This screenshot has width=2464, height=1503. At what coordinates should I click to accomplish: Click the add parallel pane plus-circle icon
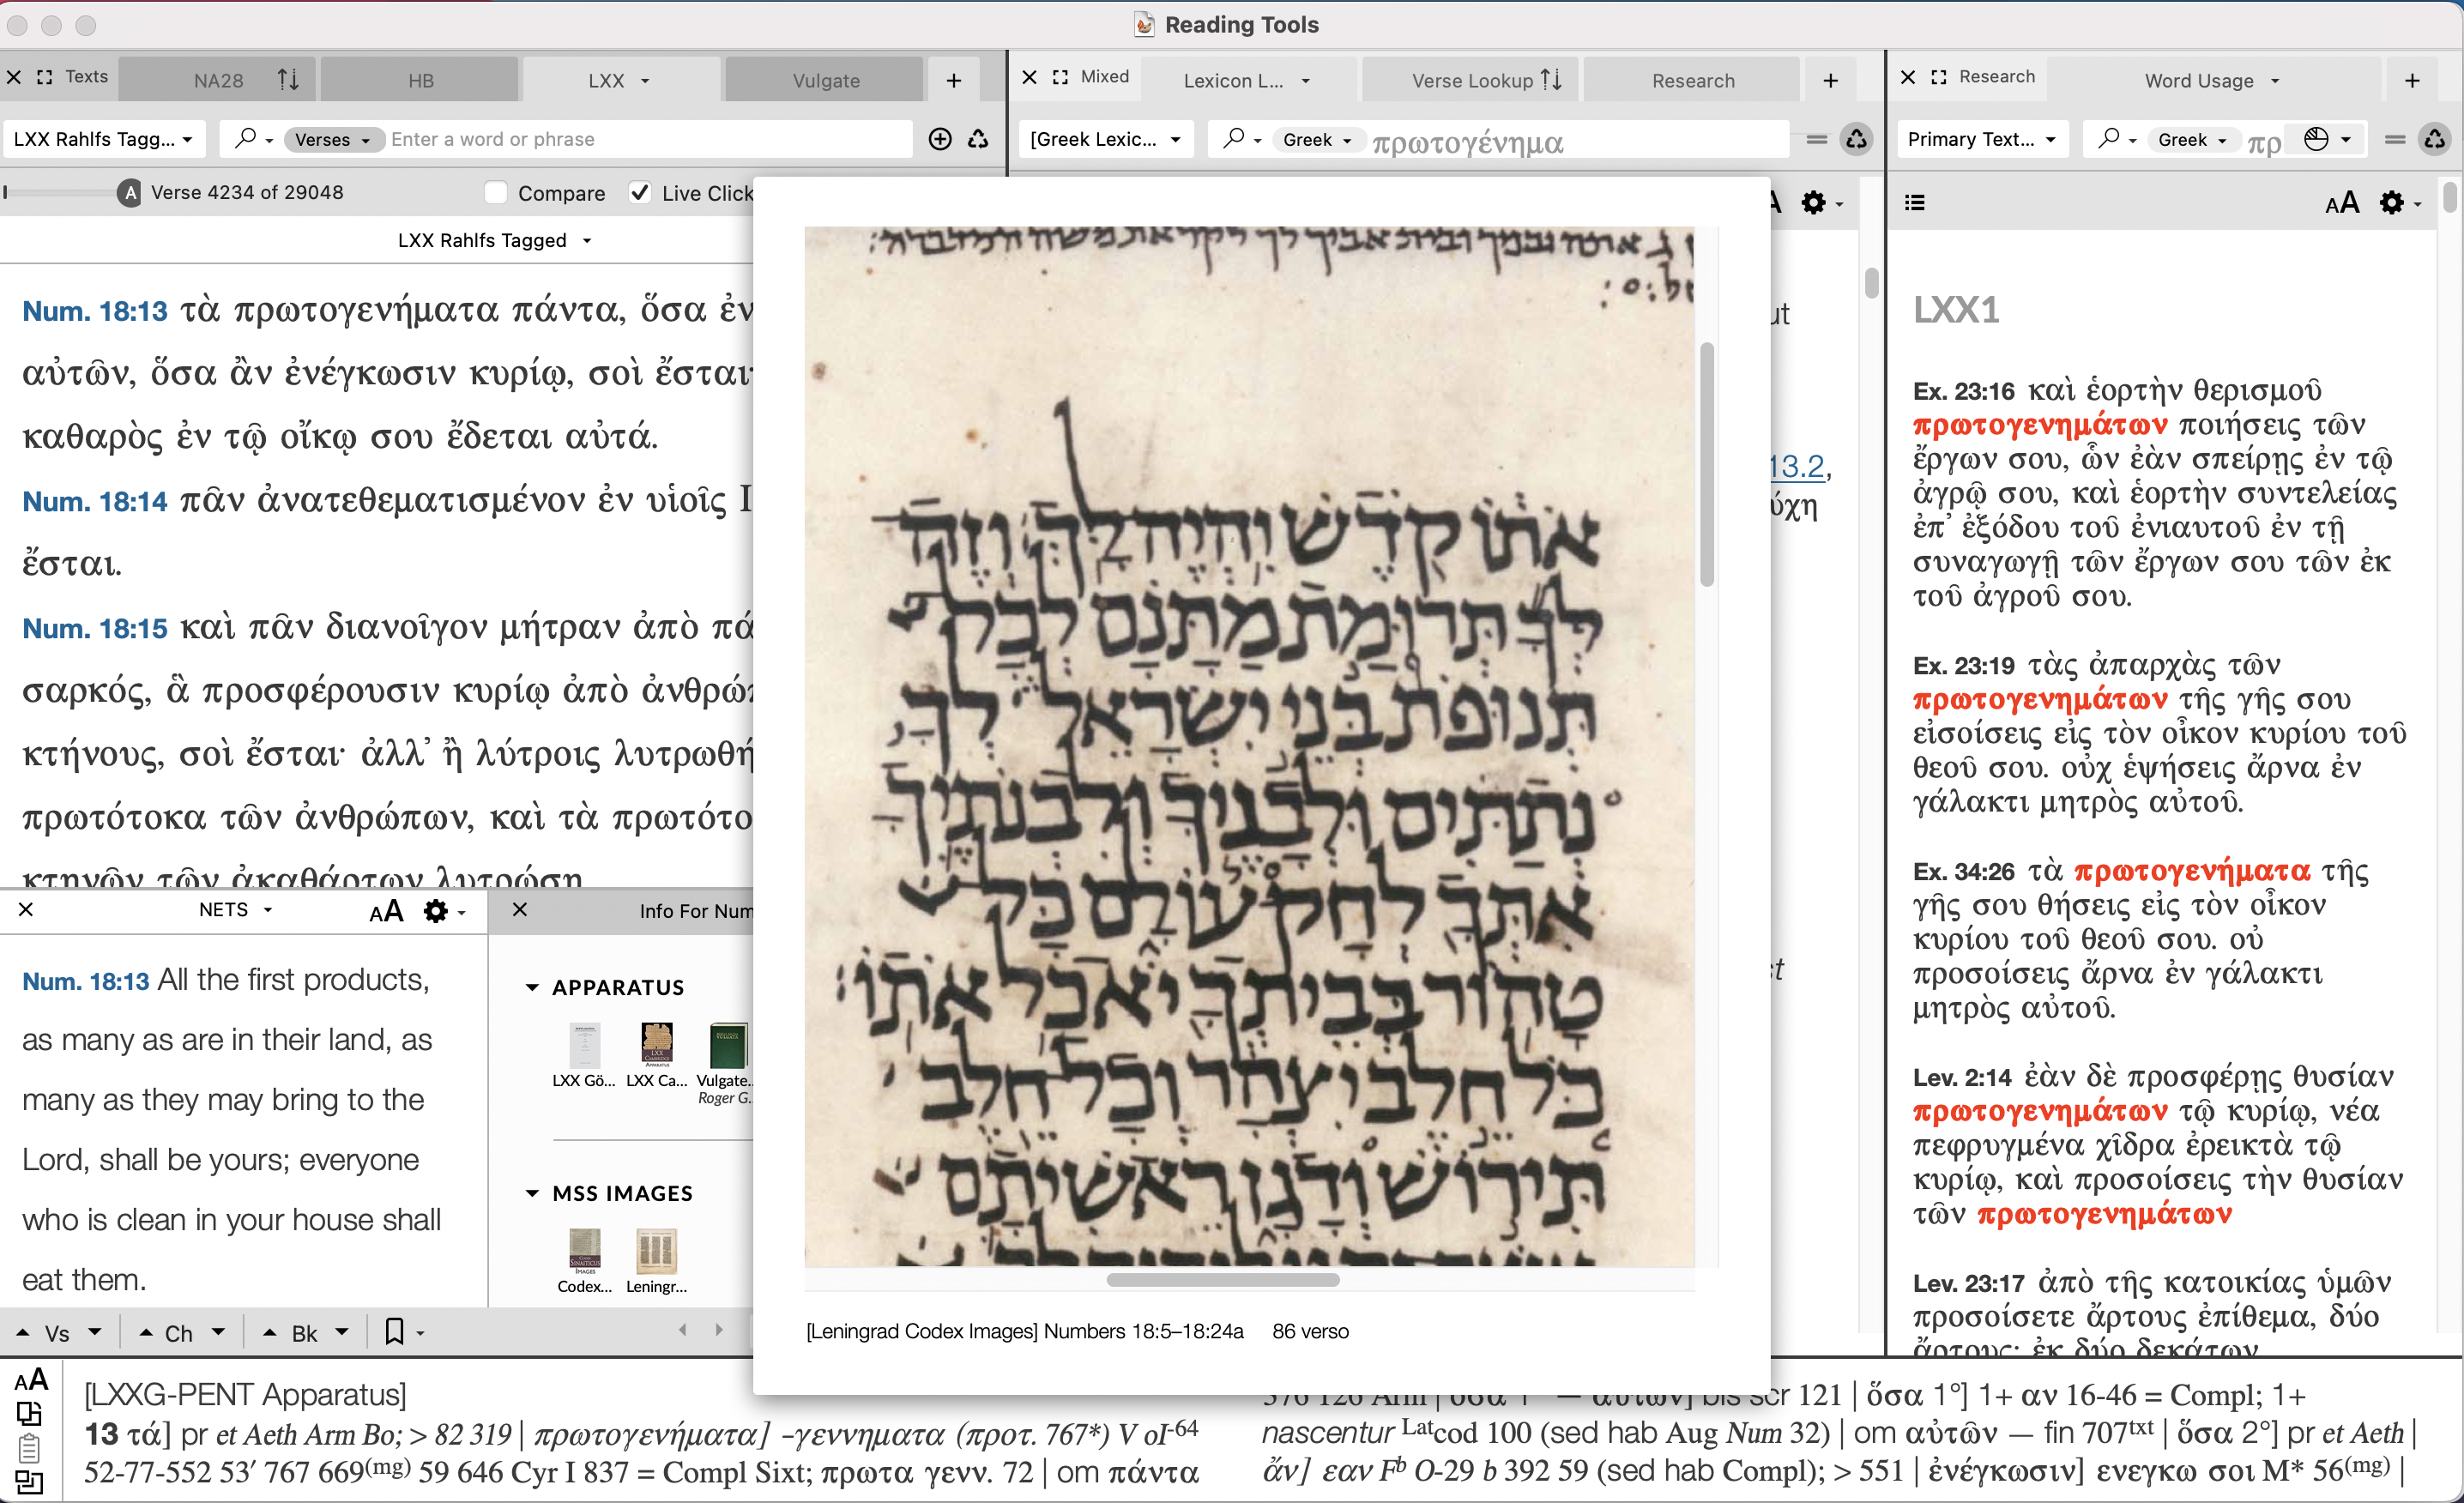click(940, 139)
